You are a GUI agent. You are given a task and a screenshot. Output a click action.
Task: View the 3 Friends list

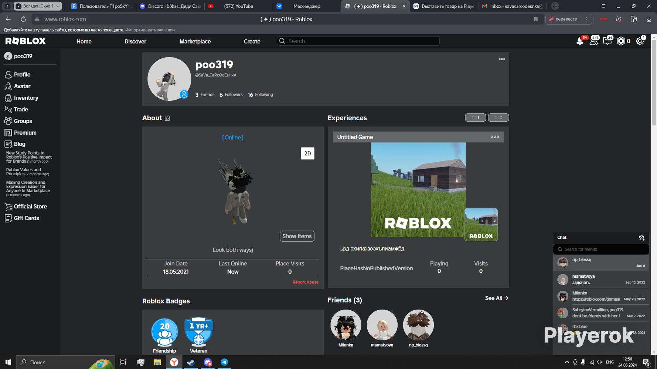pyautogui.click(x=205, y=95)
